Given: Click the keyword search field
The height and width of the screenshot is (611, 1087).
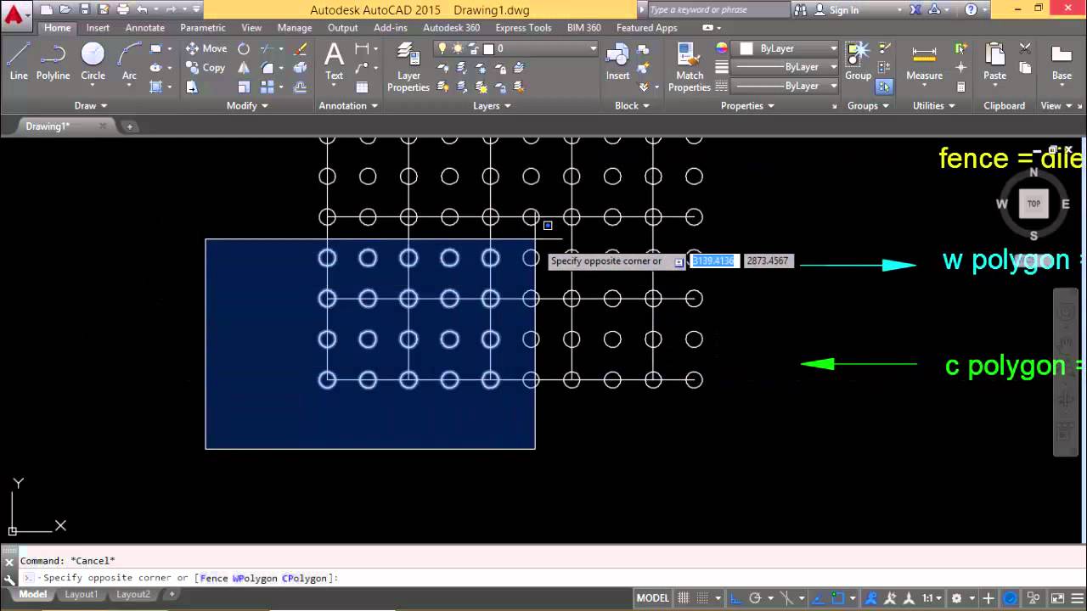Looking at the screenshot, I should click(x=719, y=10).
